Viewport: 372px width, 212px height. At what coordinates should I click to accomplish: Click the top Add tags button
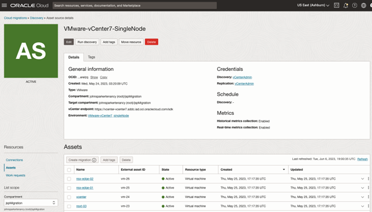pos(109,42)
